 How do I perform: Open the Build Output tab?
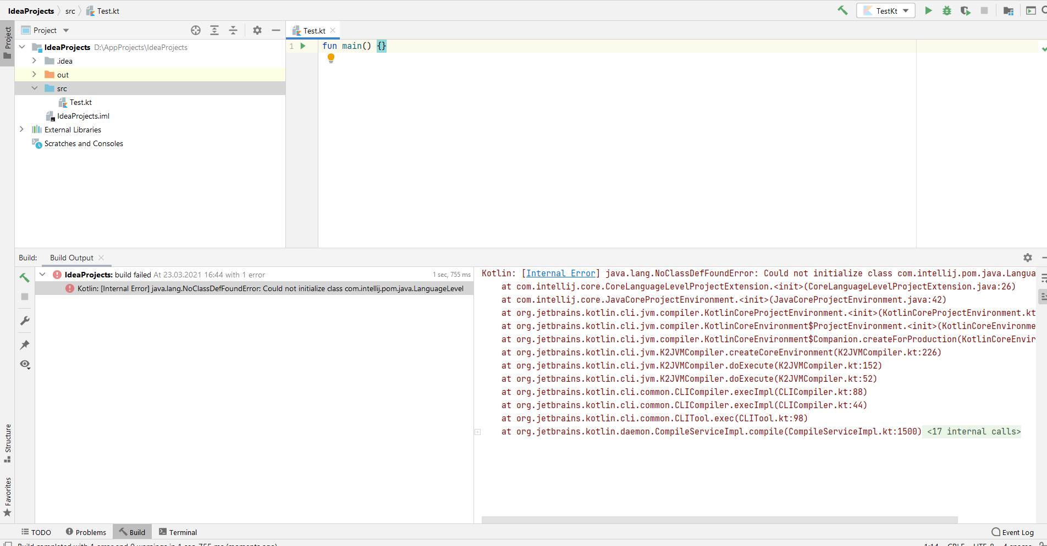click(x=71, y=258)
